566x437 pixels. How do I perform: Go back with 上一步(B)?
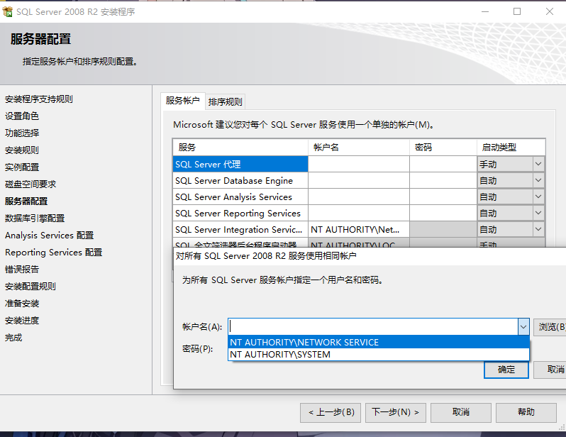tap(331, 412)
